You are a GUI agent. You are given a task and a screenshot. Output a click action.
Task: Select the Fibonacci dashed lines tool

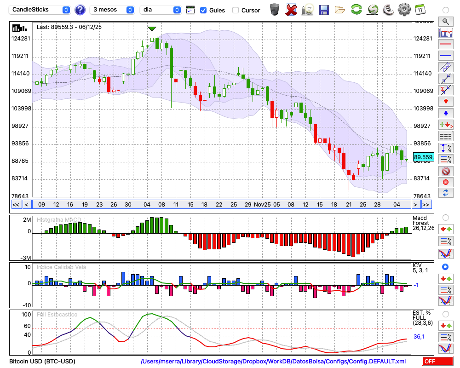tap(445, 136)
